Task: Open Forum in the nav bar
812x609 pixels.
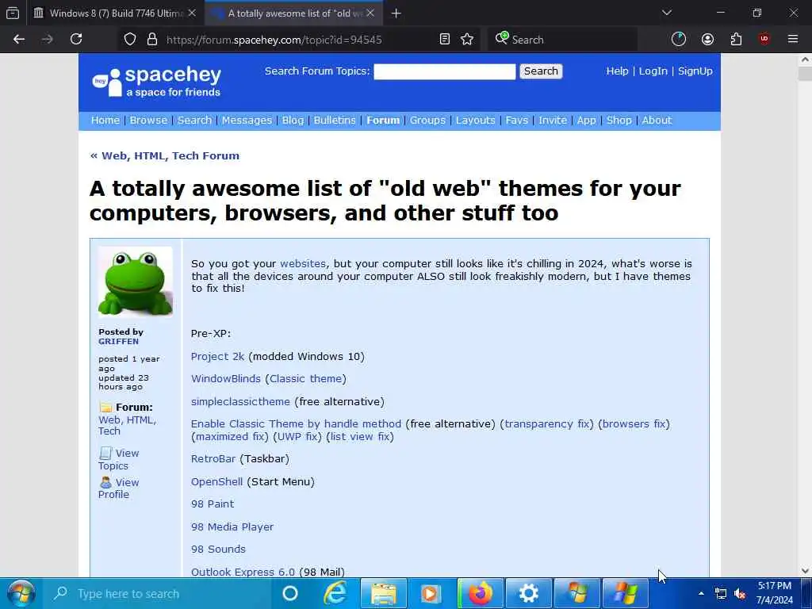Action: point(383,121)
